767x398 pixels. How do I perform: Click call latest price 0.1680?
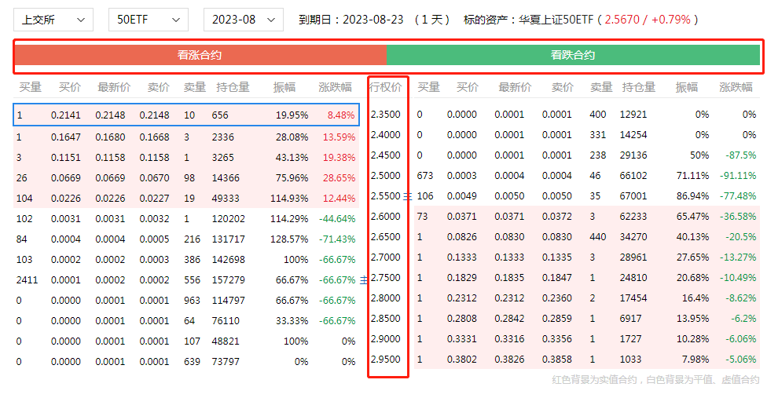(x=112, y=137)
